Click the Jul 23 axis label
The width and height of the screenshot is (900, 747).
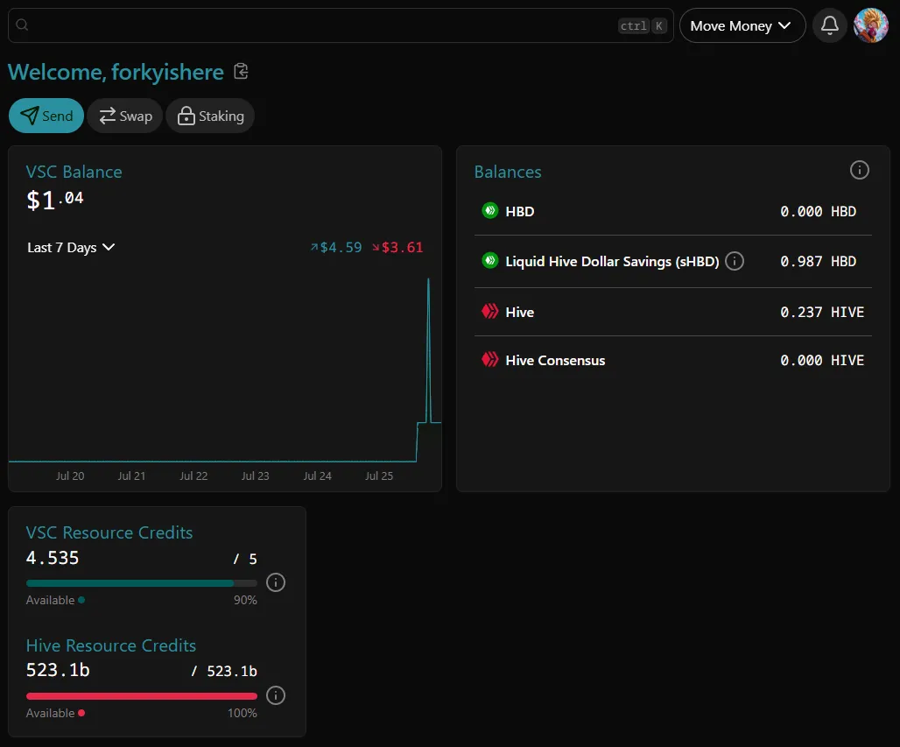coord(256,476)
